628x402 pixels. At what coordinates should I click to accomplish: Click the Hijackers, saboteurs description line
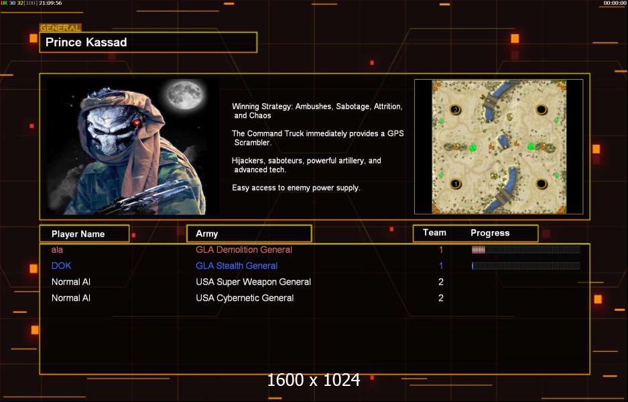[306, 165]
